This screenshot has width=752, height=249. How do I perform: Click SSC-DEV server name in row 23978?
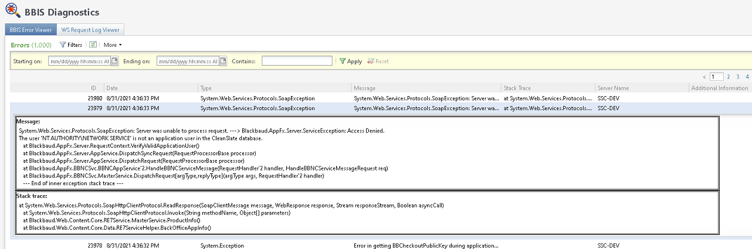click(x=608, y=245)
